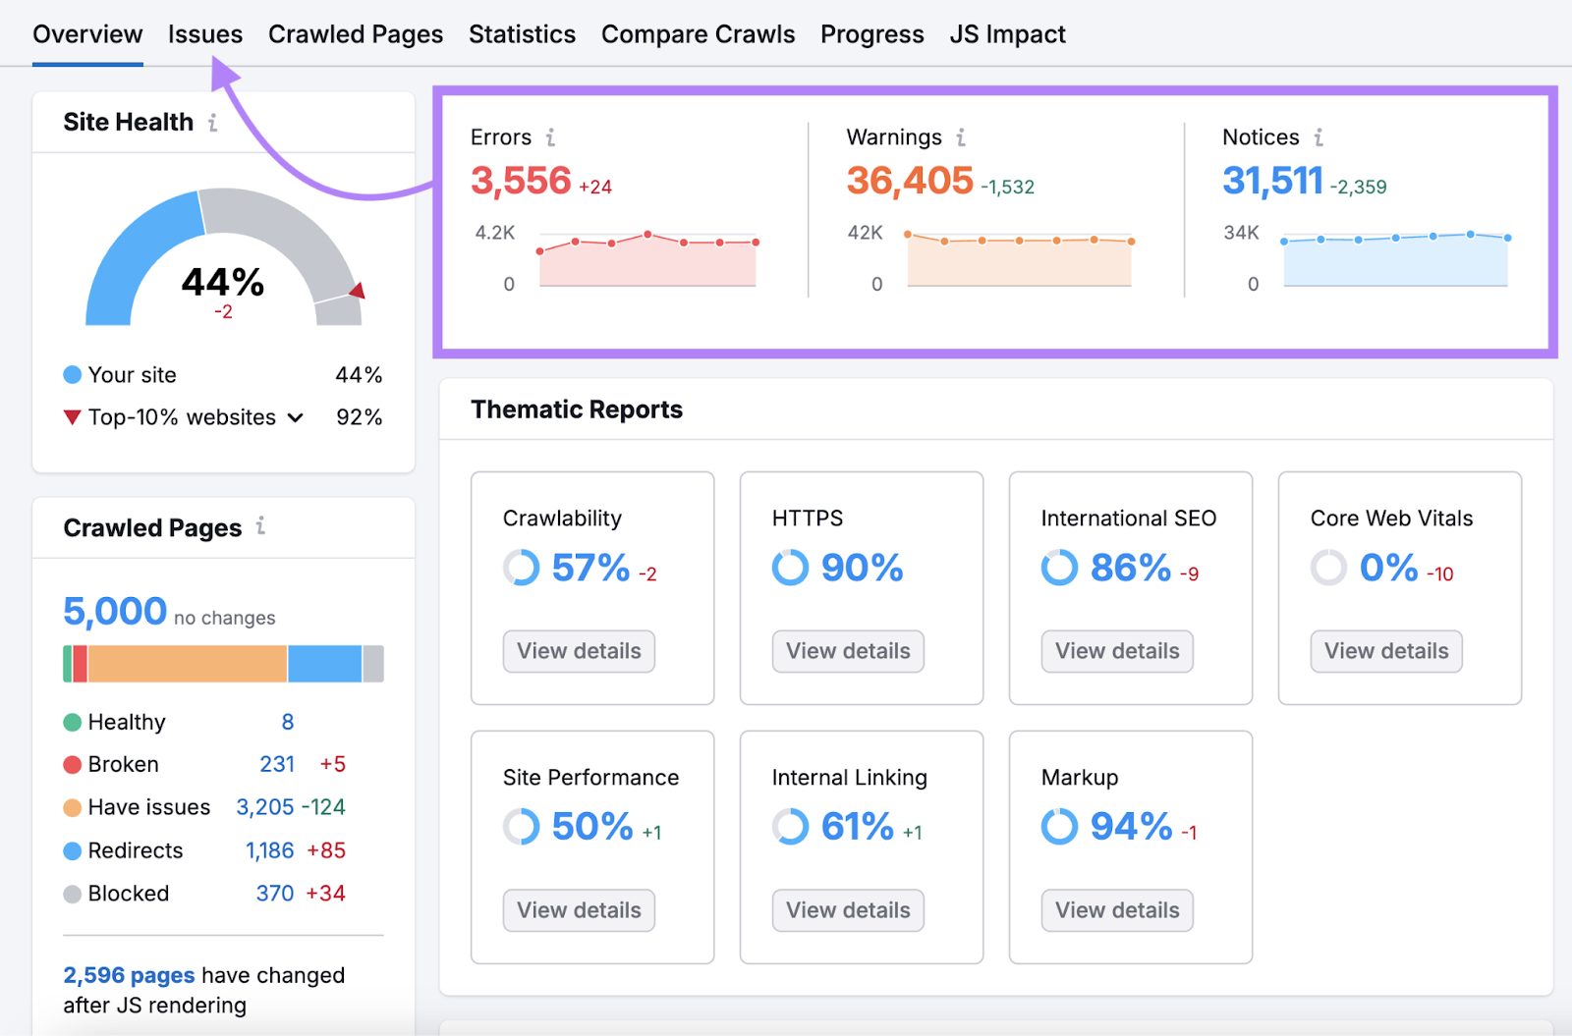Click the HTTPS progress ring
The height and width of the screenshot is (1036, 1572).
(790, 568)
